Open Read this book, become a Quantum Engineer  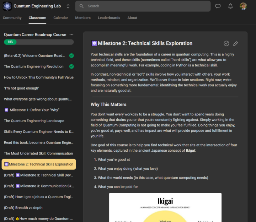(39, 142)
